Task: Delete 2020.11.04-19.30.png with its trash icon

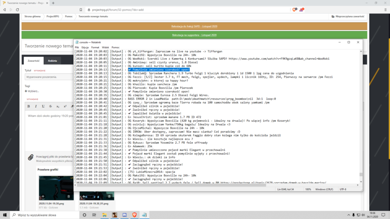Action: (x=69, y=196)
